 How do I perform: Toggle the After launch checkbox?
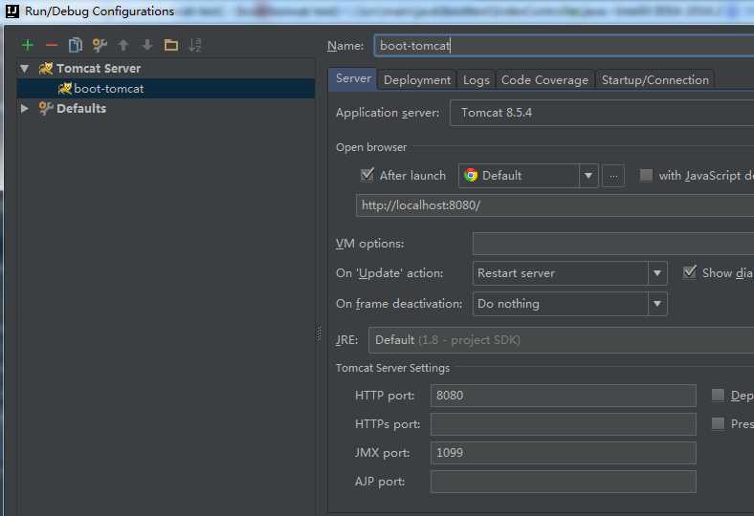[x=367, y=175]
